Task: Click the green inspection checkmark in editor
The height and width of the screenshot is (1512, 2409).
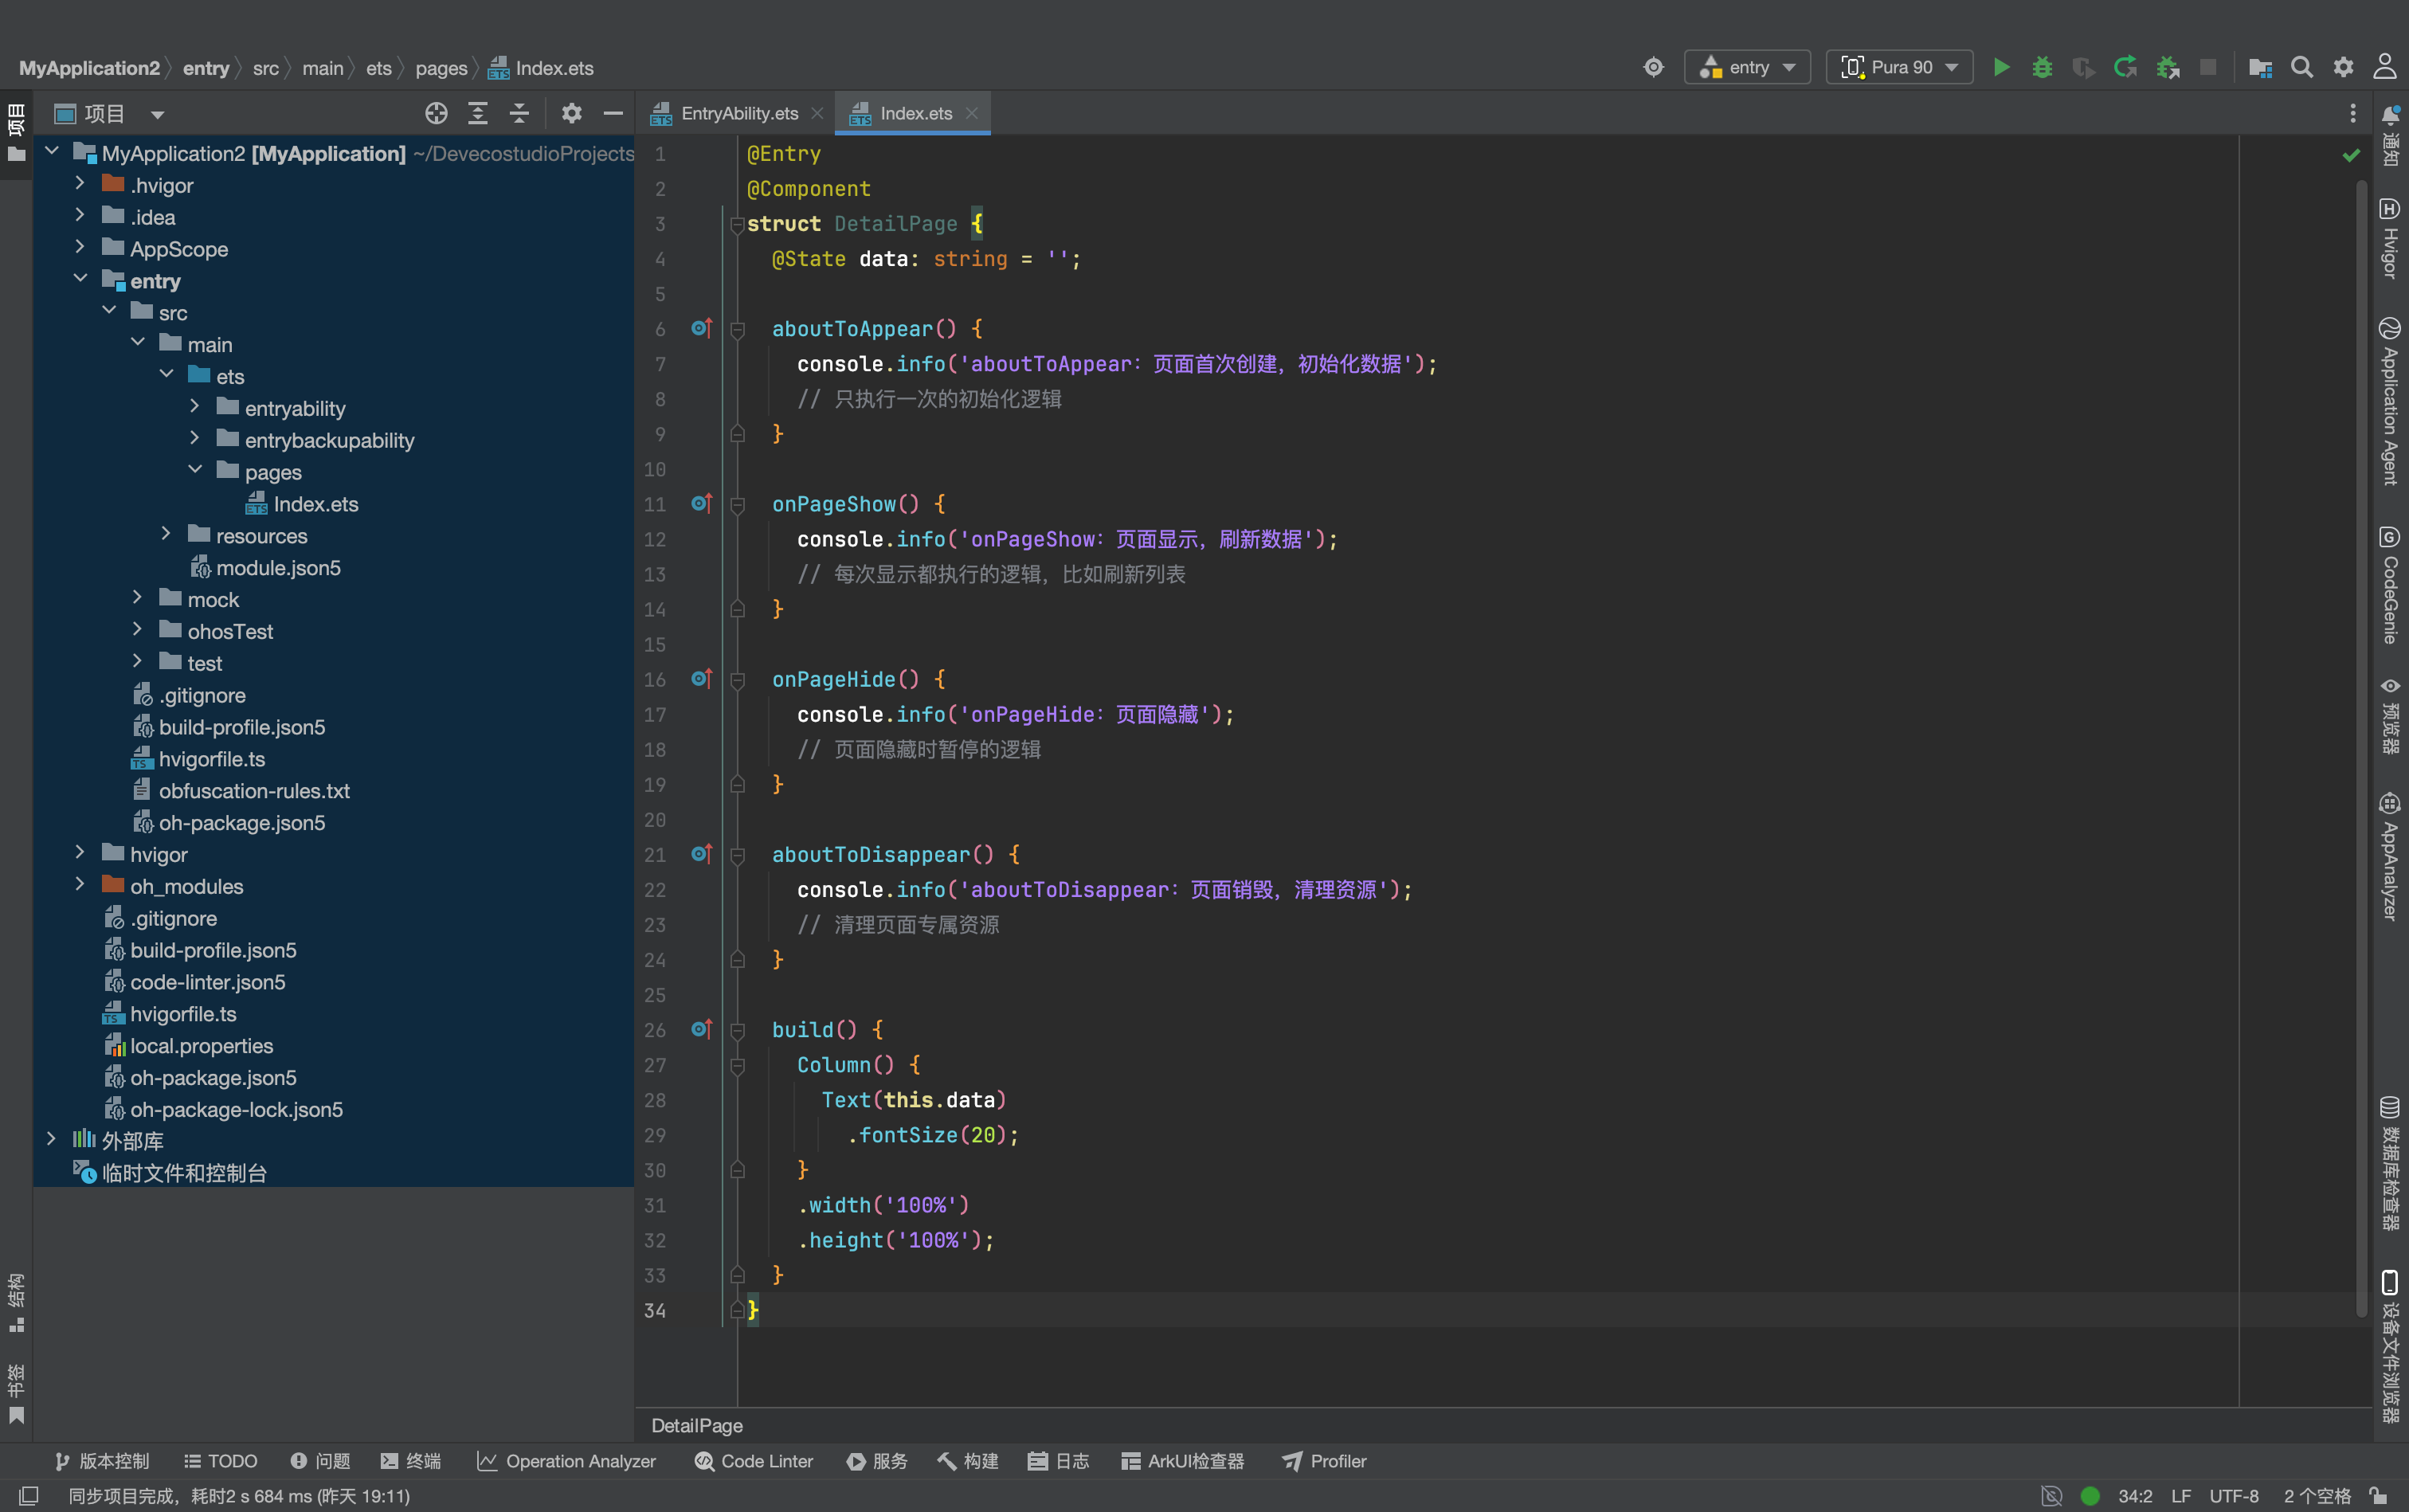Action: (2351, 155)
